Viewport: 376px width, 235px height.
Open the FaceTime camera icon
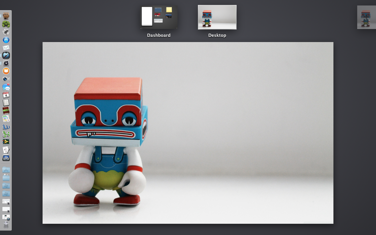pyautogui.click(x=6, y=79)
